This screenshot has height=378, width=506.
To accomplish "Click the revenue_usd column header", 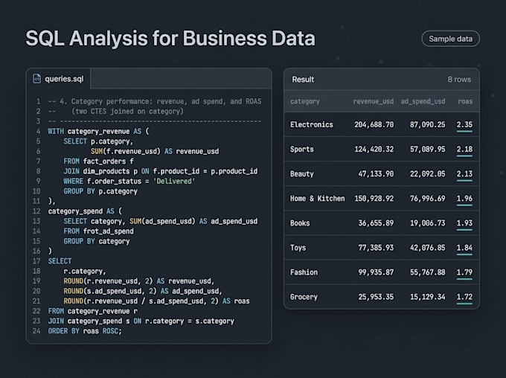I will click(373, 101).
